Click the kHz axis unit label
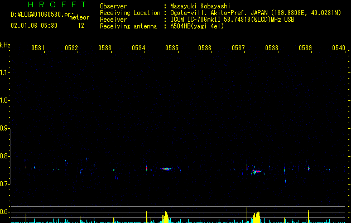 (x=5, y=45)
